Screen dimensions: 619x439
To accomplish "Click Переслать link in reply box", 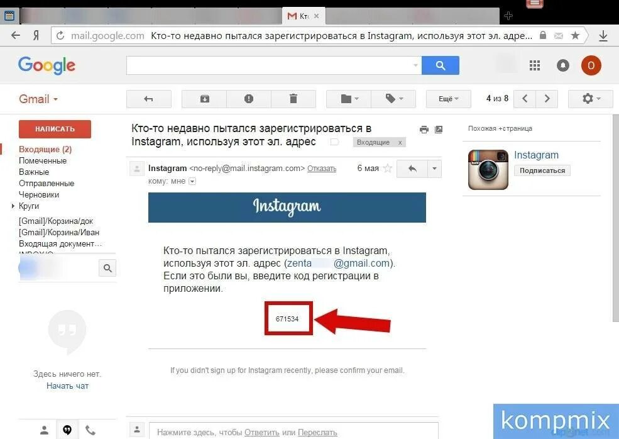I will point(317,432).
